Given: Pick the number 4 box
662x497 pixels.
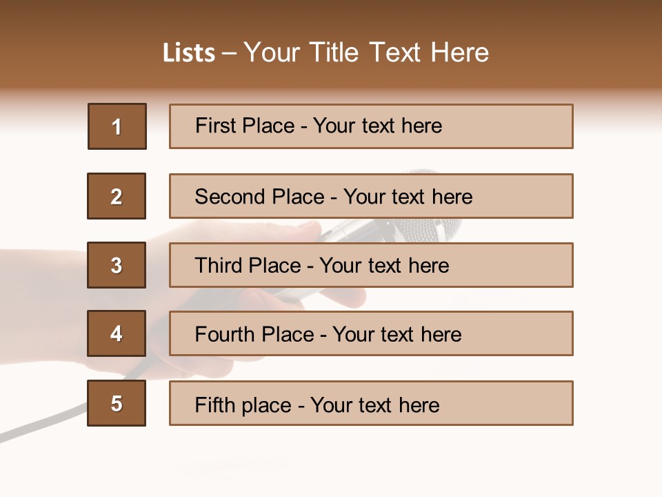Looking at the screenshot, I should 117,333.
